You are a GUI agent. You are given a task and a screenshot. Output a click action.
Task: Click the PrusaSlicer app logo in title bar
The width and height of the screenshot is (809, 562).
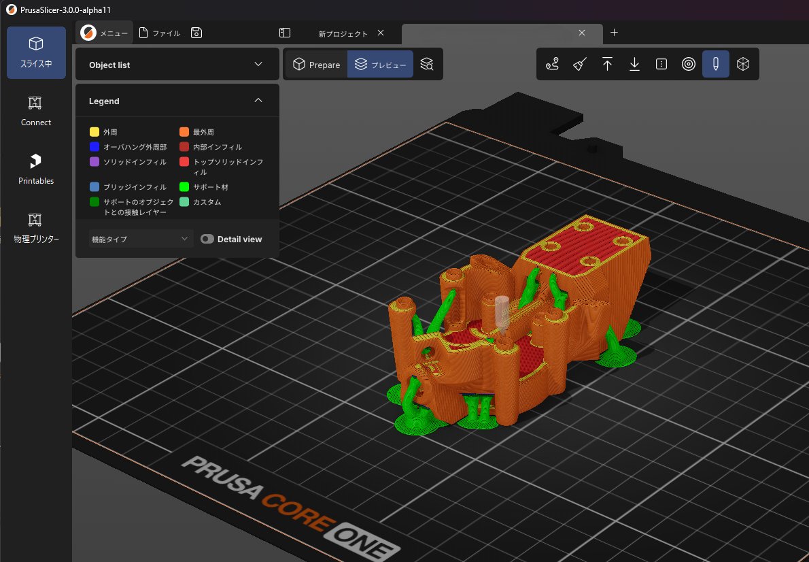point(12,10)
